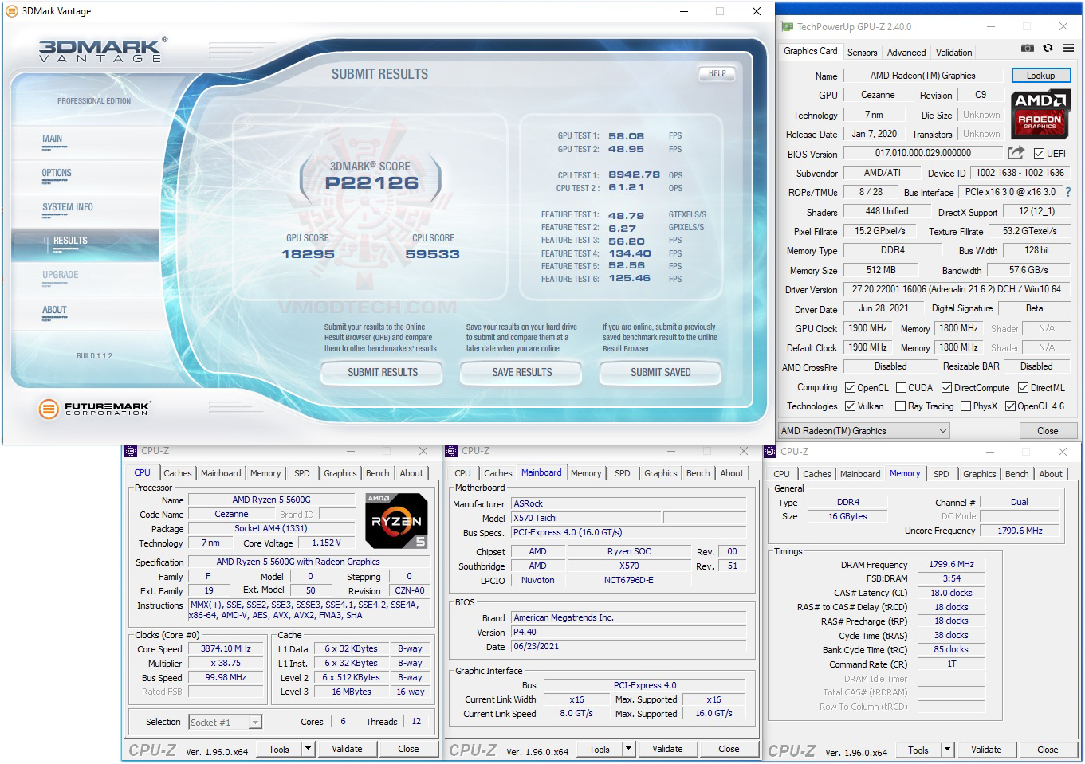
Task: Click the GPU-Z BIOS Version value 017.010.000.029.000000
Action: click(922, 153)
